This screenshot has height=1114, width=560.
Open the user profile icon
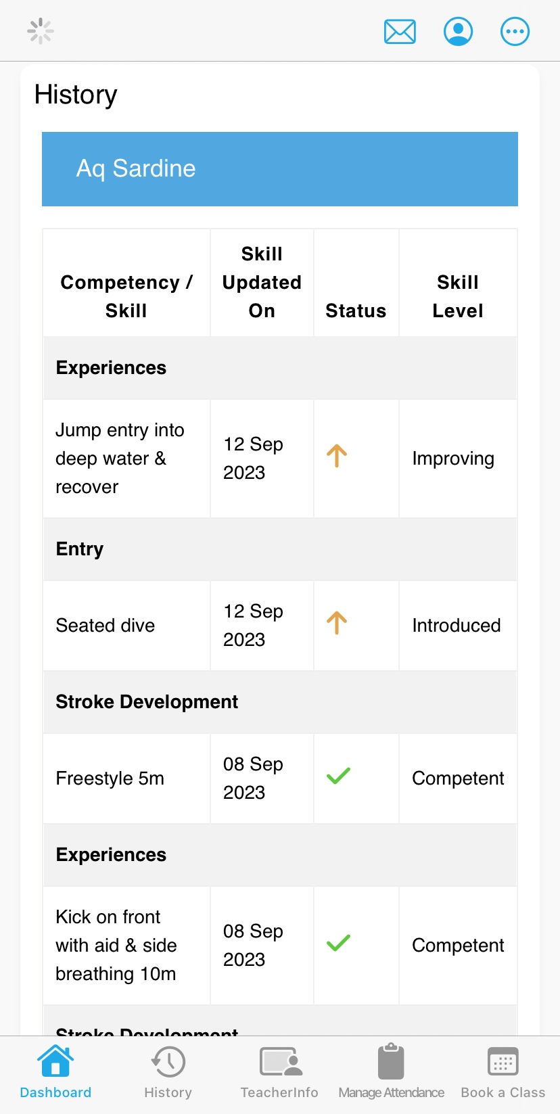[x=458, y=32]
